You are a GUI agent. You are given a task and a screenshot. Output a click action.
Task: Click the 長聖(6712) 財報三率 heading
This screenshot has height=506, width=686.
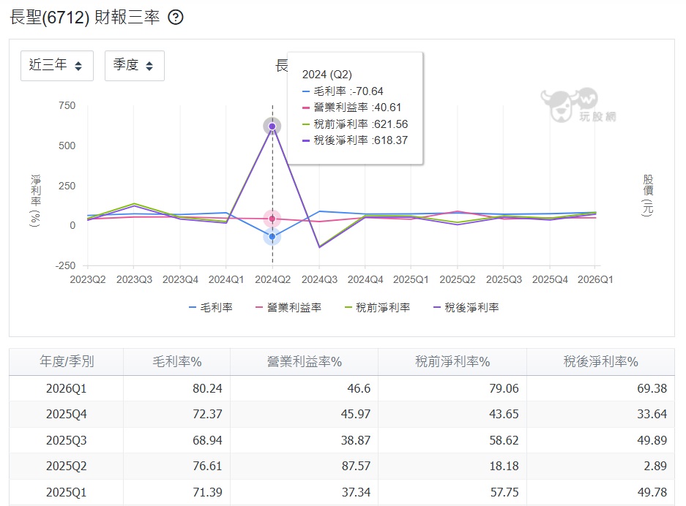point(84,18)
